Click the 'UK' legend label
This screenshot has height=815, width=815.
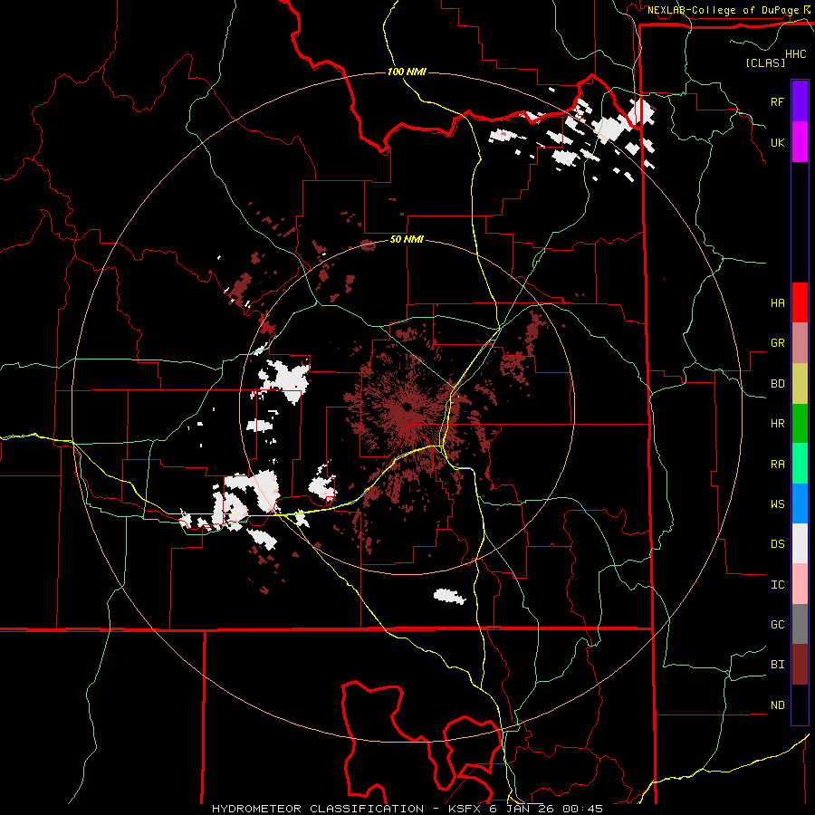click(x=777, y=142)
